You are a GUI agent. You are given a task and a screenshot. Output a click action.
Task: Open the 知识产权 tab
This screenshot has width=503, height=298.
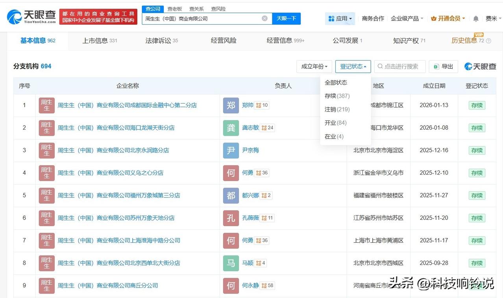(x=409, y=40)
